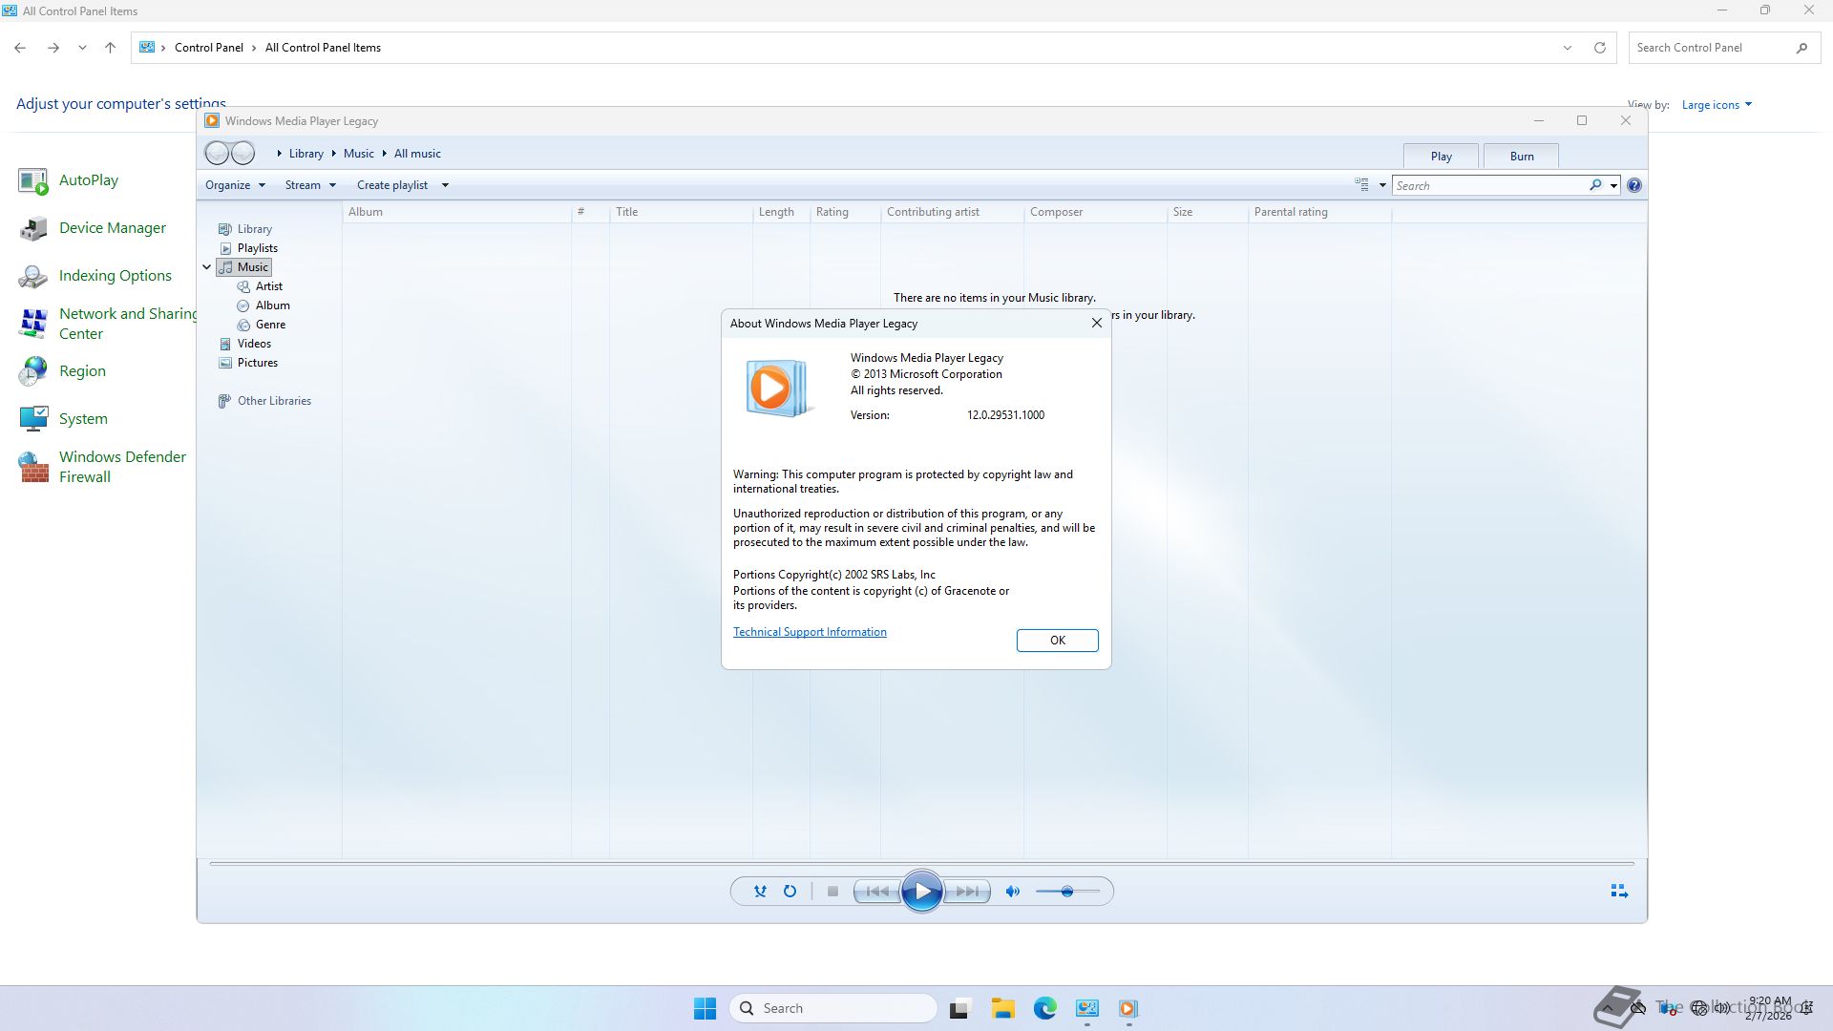This screenshot has height=1031, width=1833.
Task: Open the Organize dropdown menu
Action: click(235, 185)
